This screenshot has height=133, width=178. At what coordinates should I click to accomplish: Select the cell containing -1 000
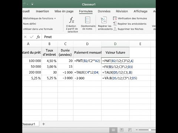pos(65,72)
